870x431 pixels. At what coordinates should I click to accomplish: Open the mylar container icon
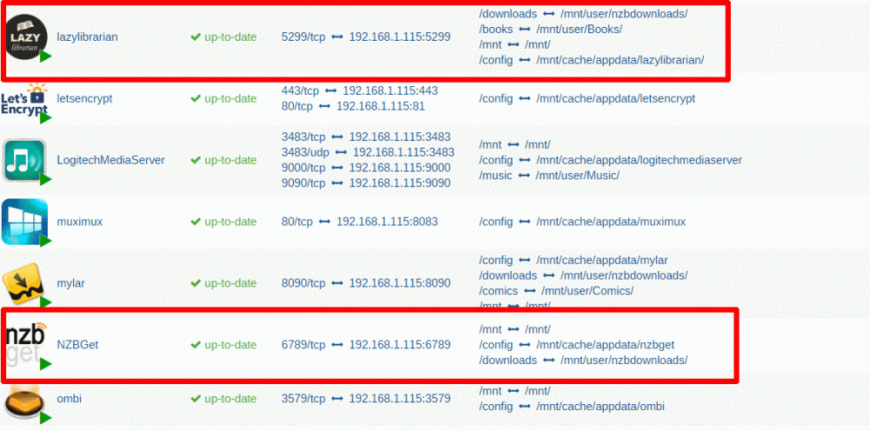pyautogui.click(x=25, y=283)
